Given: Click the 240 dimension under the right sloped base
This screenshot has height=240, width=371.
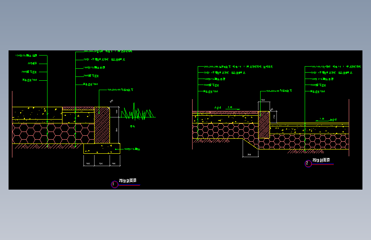Looking at the screenshot, I should click(x=249, y=155).
